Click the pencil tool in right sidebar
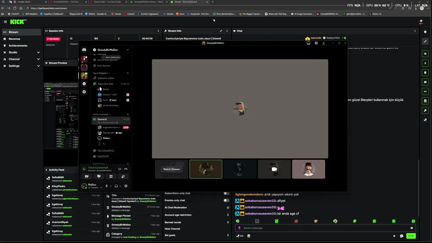Image resolution: width=432 pixels, height=243 pixels. (425, 41)
